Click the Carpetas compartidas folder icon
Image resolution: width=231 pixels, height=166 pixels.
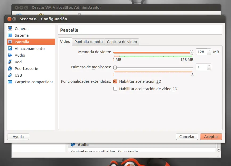click(10, 82)
